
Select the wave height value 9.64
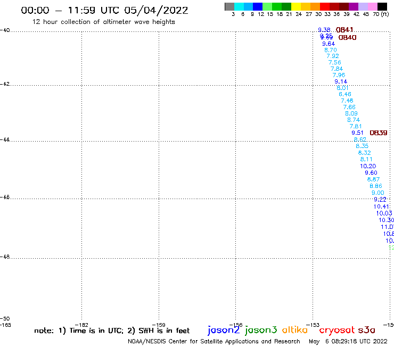tap(329, 44)
